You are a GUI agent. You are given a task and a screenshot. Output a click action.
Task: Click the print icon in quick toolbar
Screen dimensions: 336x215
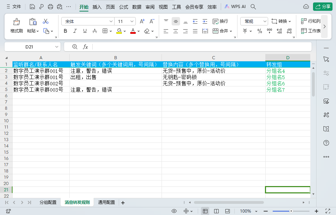tap(50, 7)
